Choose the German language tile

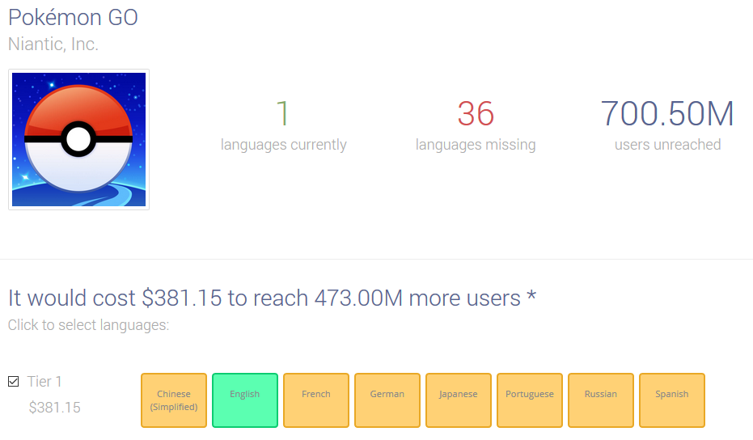[x=387, y=400]
